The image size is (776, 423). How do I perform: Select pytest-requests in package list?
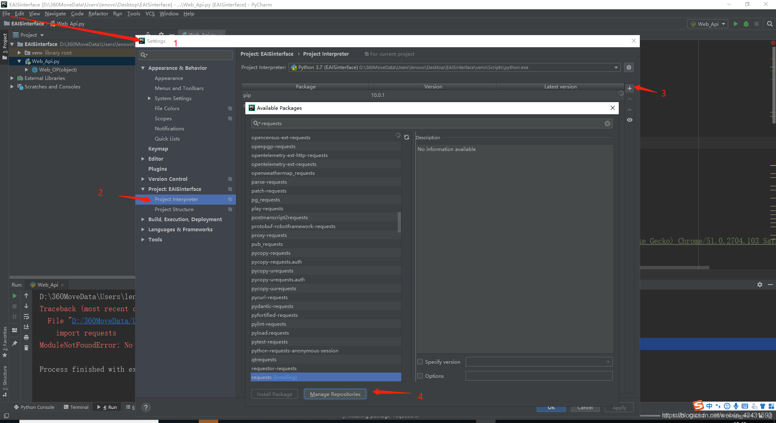point(326,342)
